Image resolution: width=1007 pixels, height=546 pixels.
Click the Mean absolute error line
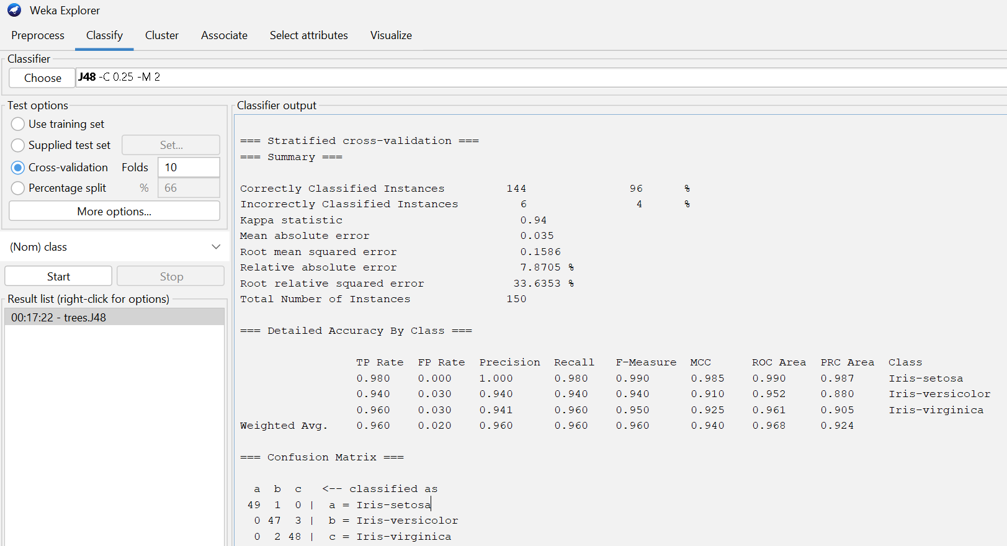click(397, 236)
